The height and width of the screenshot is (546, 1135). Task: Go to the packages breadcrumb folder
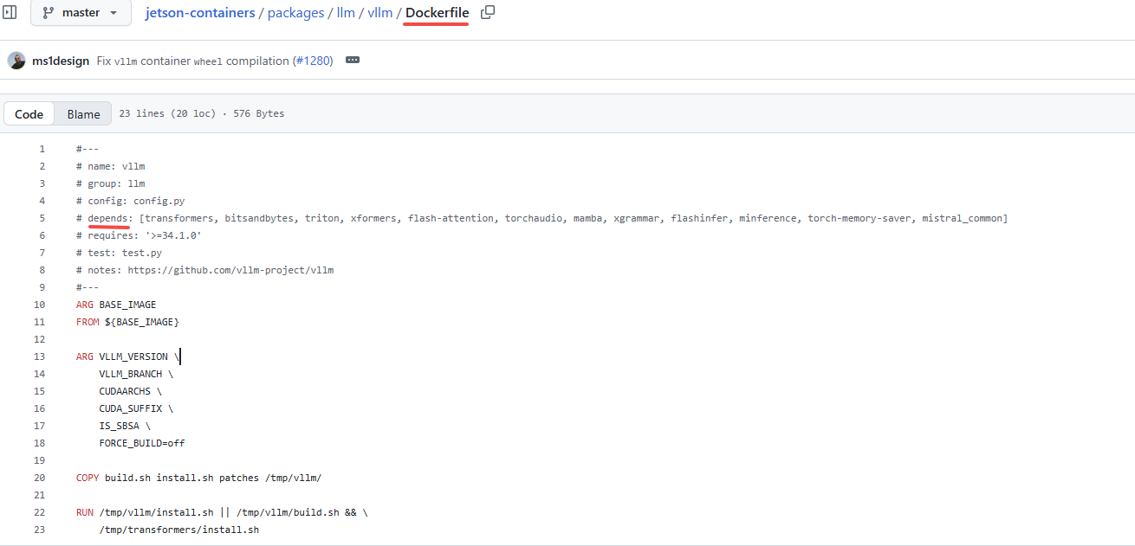tap(296, 13)
